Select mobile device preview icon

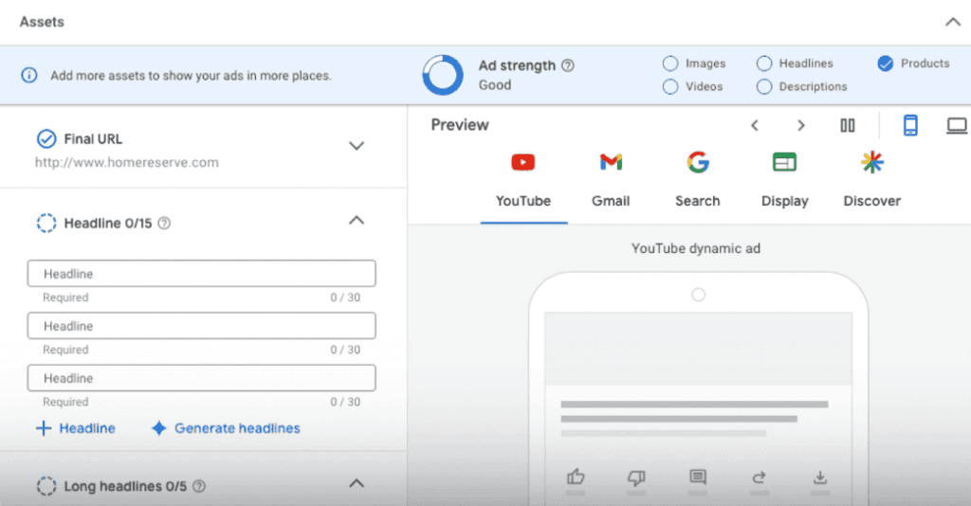(910, 126)
